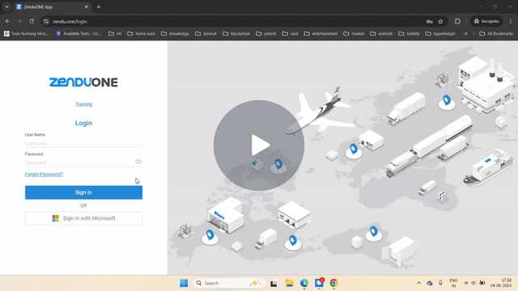Image resolution: width=518 pixels, height=291 pixels.
Task: Click the ZenduONE logo
Action: [x=83, y=82]
